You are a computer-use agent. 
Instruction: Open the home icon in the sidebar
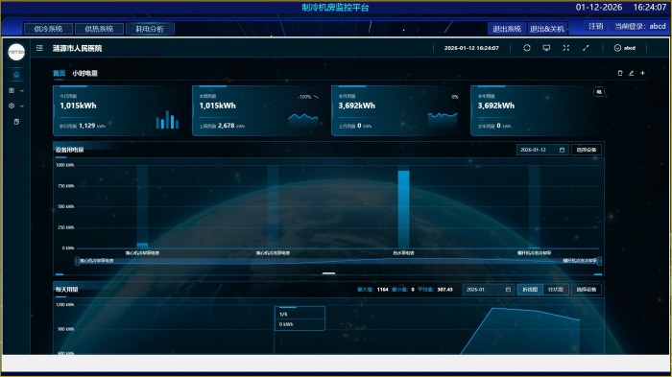click(16, 75)
